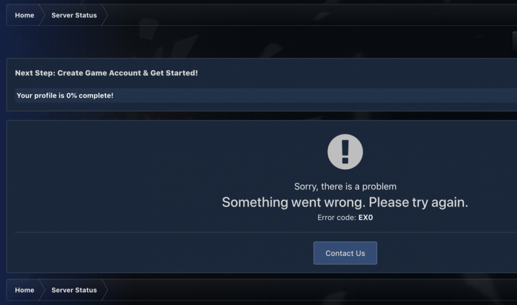Click the profile 0% complete progress bar

coord(266,95)
